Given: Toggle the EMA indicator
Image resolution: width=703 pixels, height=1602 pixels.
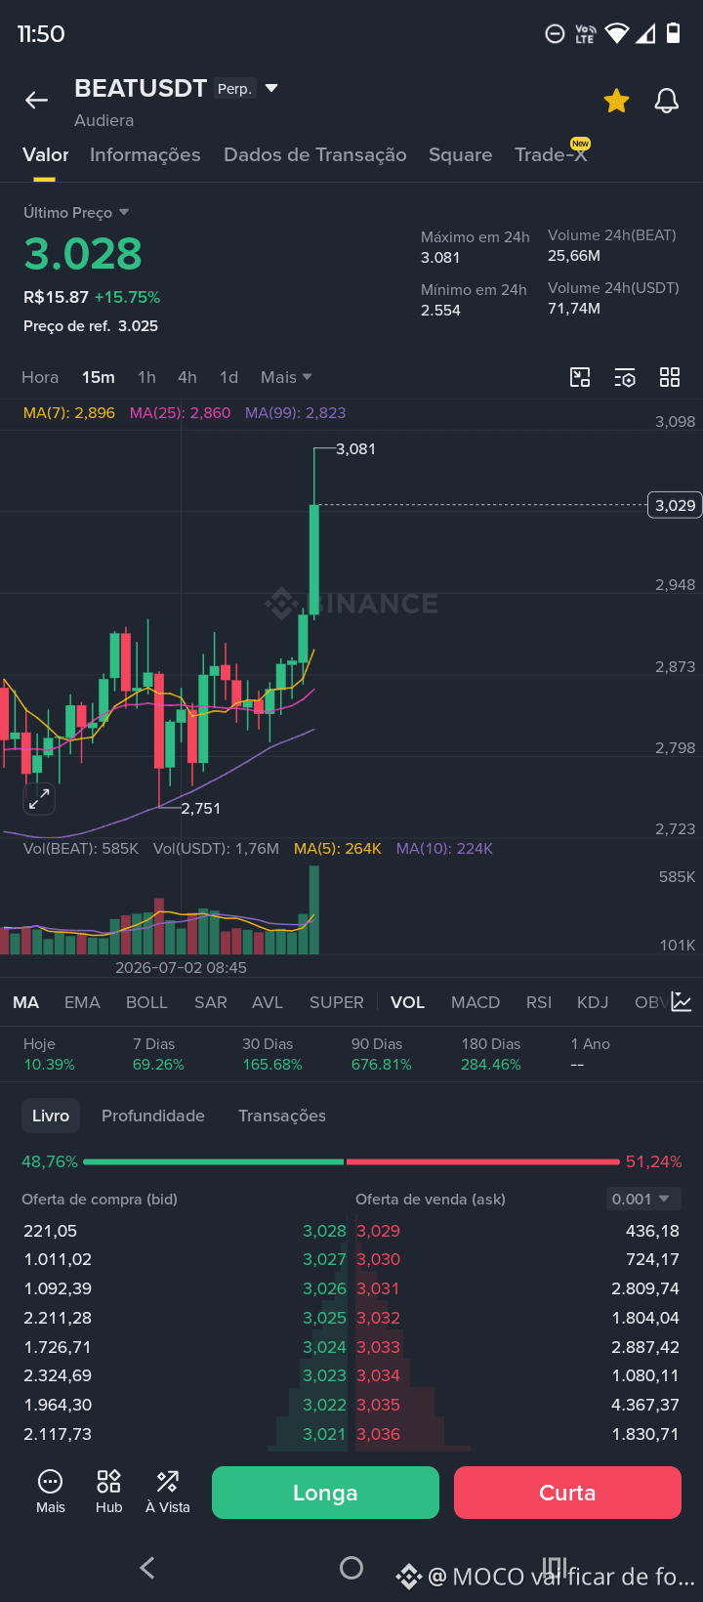Looking at the screenshot, I should click(x=82, y=1002).
